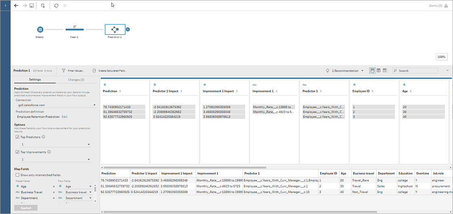Click Create Calculated Field
This screenshot has width=453, height=214.
[109, 71]
